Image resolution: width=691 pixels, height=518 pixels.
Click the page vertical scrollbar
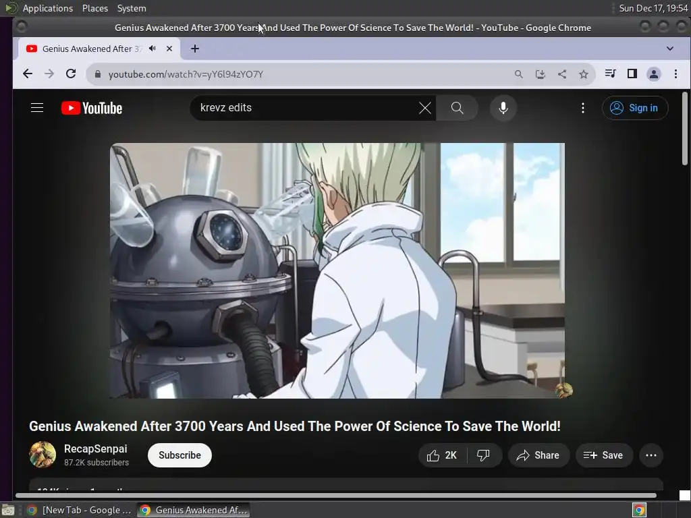(685, 129)
